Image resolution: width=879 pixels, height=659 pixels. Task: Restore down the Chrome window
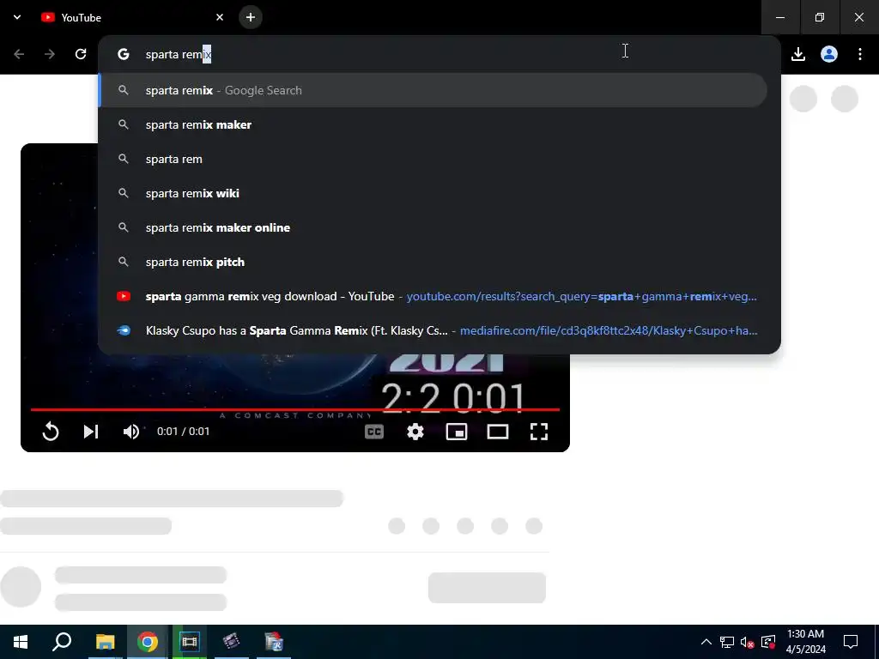pyautogui.click(x=820, y=17)
